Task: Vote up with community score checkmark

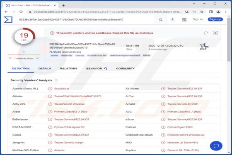Action: click(37, 58)
